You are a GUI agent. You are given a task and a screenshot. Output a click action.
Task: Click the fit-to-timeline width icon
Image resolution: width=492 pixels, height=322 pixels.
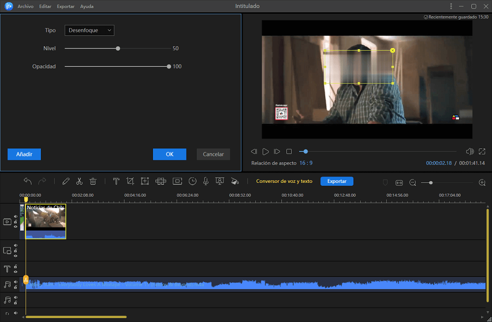pyautogui.click(x=399, y=182)
